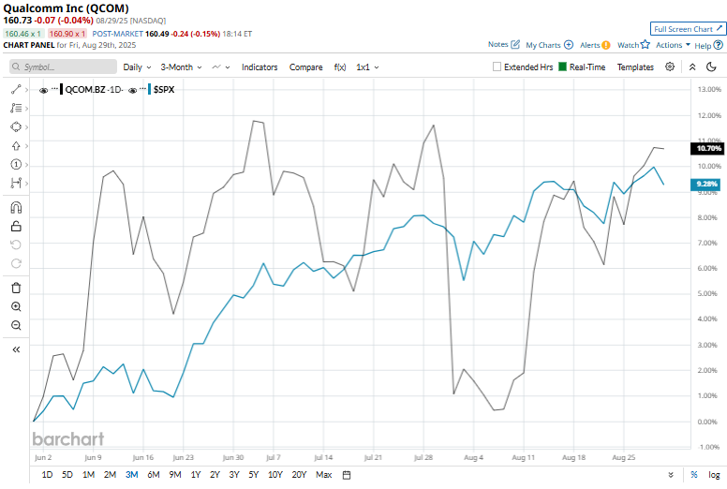The height and width of the screenshot is (489, 727).
Task: Expand the 3-Month period dropdown
Action: [x=182, y=67]
